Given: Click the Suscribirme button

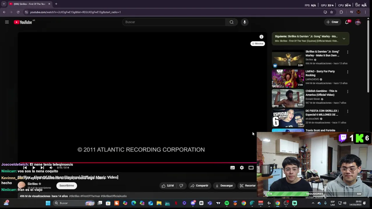Looking at the screenshot, I should [67, 185].
